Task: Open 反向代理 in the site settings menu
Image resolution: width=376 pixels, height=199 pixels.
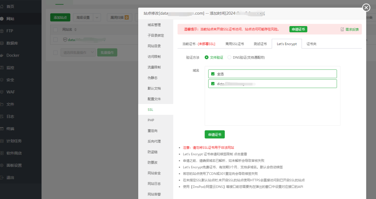Action: pyautogui.click(x=154, y=141)
